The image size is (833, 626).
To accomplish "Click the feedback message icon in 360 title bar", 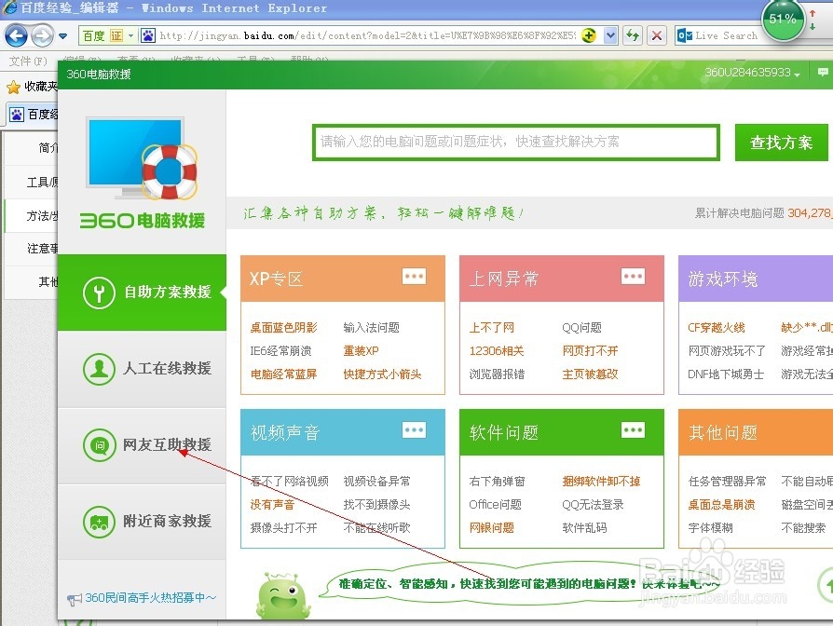I will pos(823,73).
